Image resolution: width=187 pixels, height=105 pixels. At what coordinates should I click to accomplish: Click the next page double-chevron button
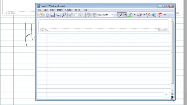click(172, 97)
